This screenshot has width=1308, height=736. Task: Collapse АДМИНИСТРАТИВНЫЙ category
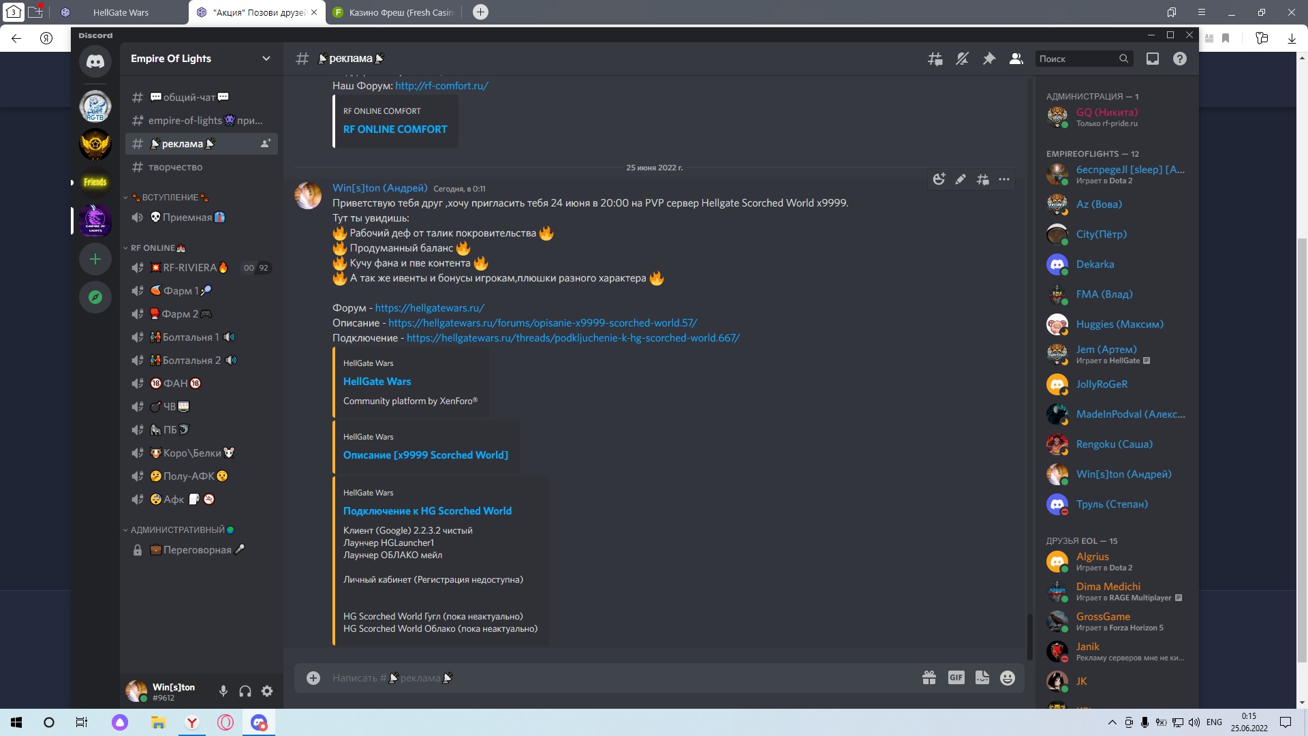coord(178,530)
